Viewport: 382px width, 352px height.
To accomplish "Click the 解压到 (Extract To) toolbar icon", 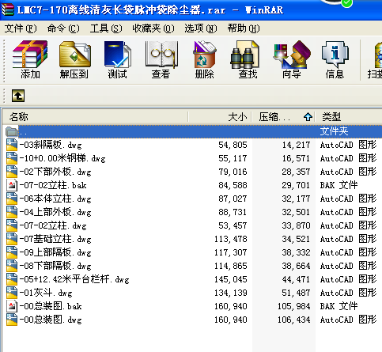I will (75, 54).
